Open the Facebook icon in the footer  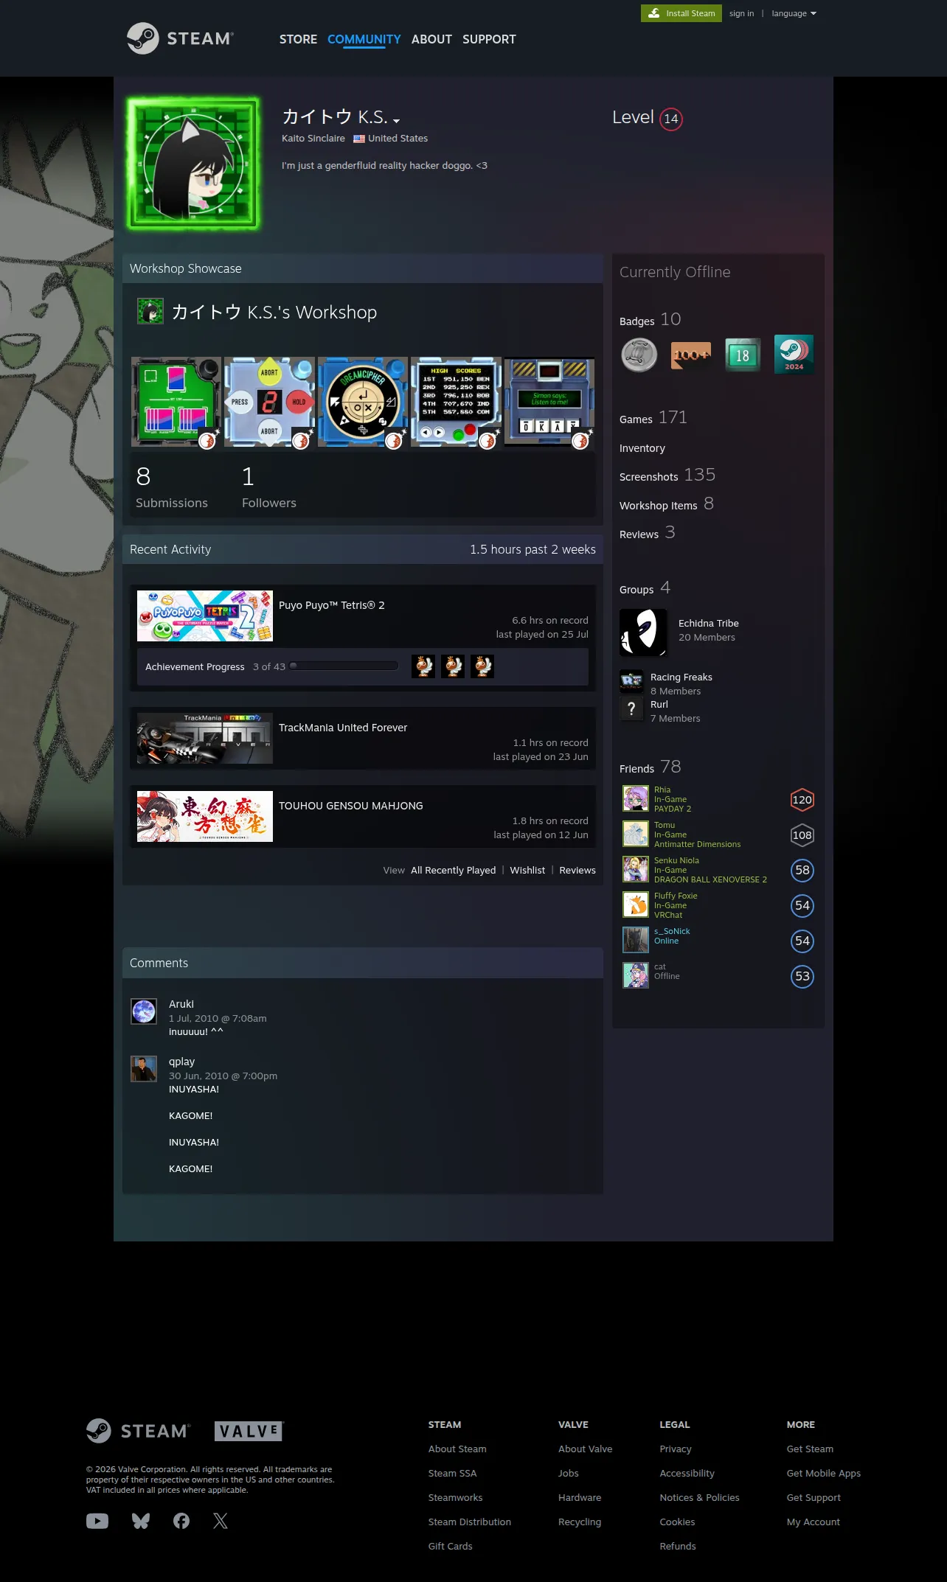tap(181, 1521)
